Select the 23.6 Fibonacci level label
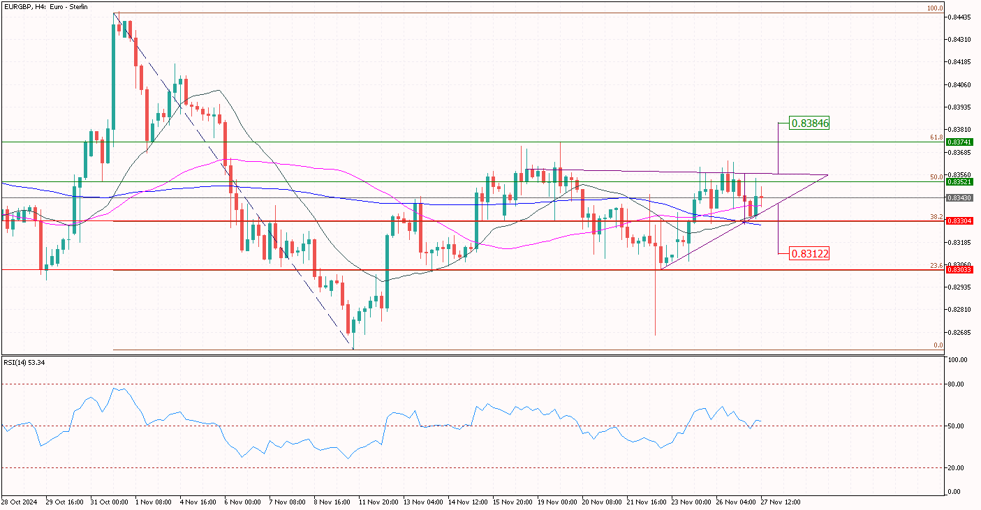The width and height of the screenshot is (981, 510). click(x=937, y=266)
